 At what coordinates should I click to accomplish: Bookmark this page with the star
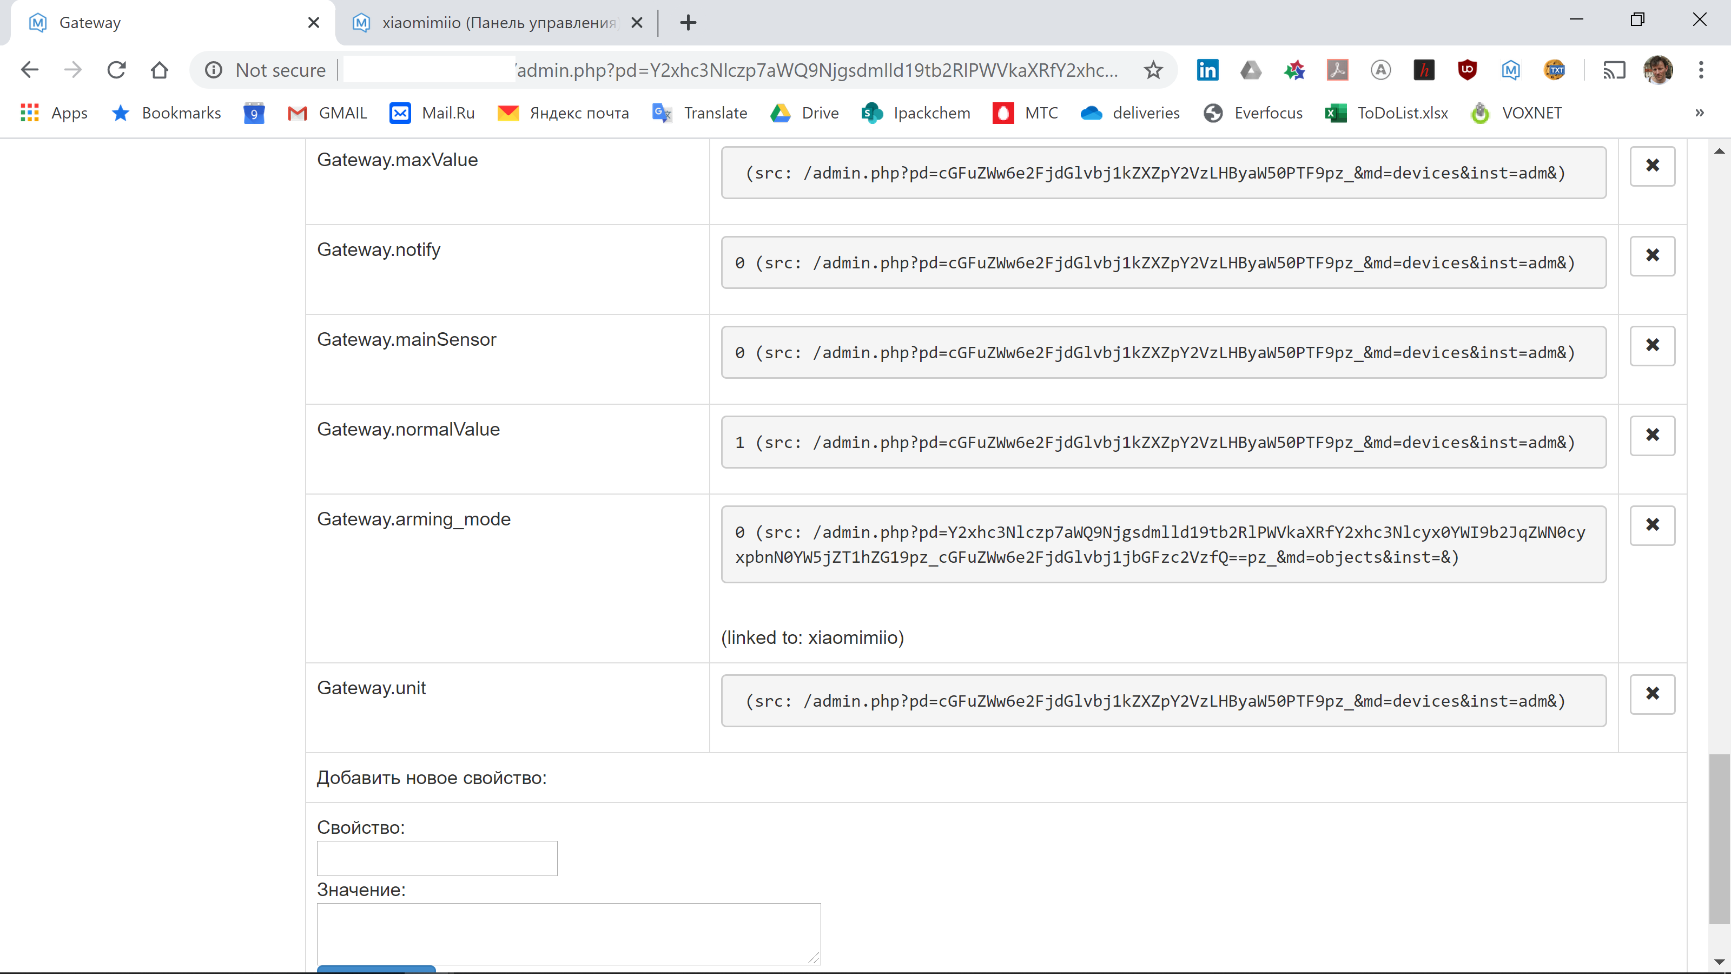point(1153,70)
